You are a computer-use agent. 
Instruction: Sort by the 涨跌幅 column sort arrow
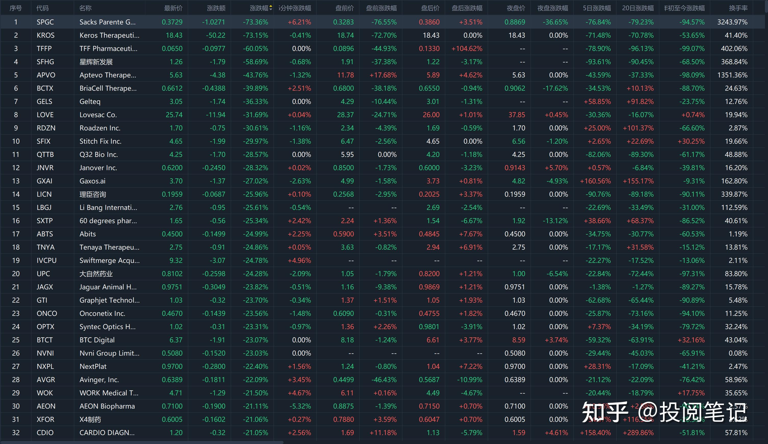tap(271, 8)
